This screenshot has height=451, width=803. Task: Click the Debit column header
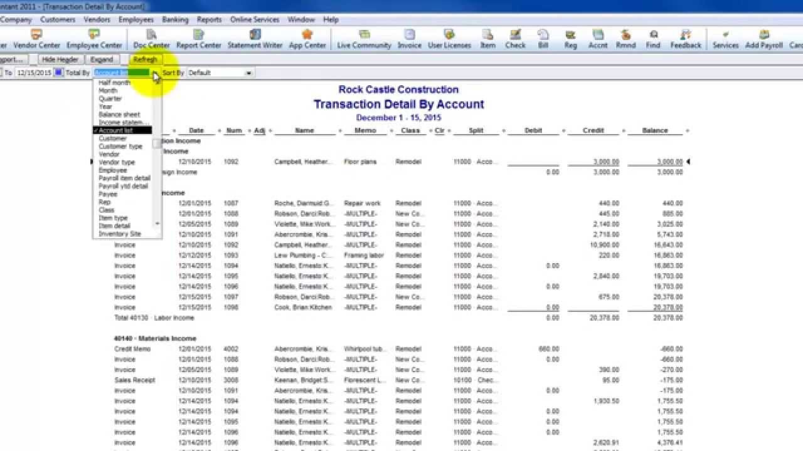[x=533, y=130]
